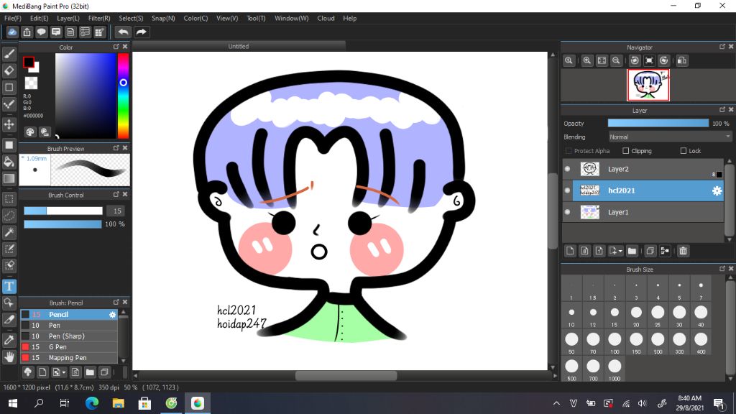Image resolution: width=736 pixels, height=414 pixels.
Task: Click the Undo arrow in the top toolbar
Action: 123,32
